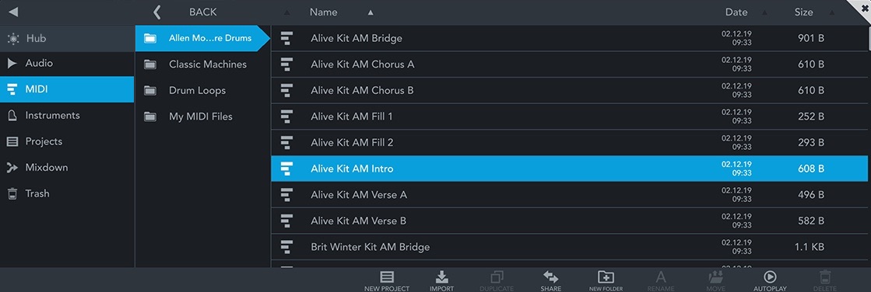871x292 pixels.
Task: Sort files by Date column
Action: 736,12
